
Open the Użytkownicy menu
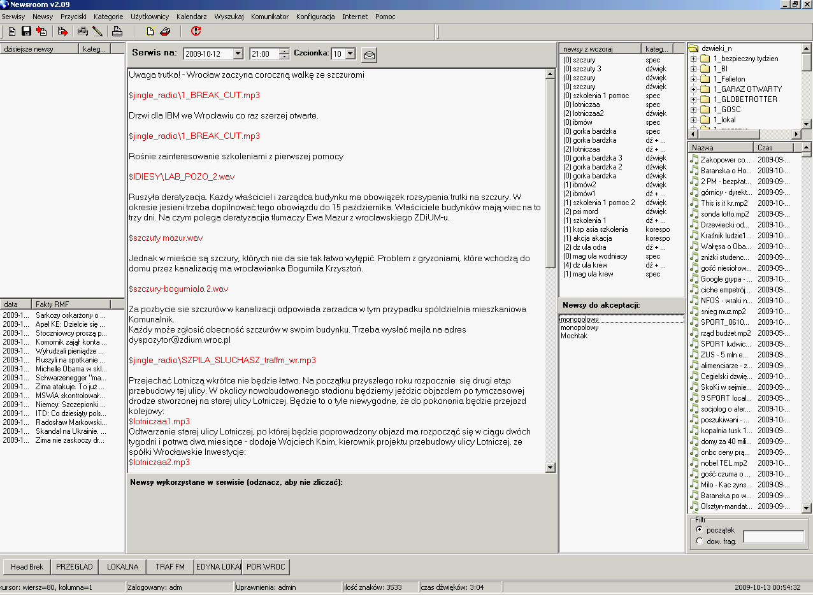click(x=150, y=17)
